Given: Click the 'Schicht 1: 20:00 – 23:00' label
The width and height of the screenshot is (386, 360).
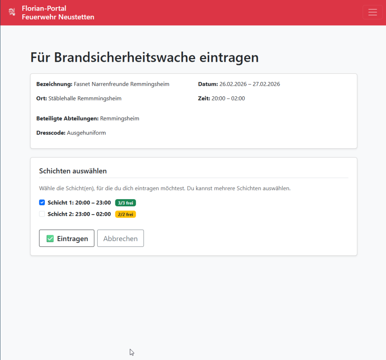Looking at the screenshot, I should click(79, 203).
